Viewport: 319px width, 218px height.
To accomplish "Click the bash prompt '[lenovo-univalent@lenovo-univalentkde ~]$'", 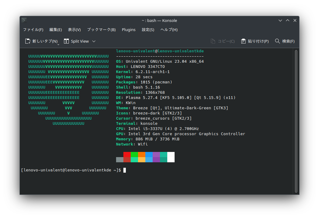I will click(71, 170).
